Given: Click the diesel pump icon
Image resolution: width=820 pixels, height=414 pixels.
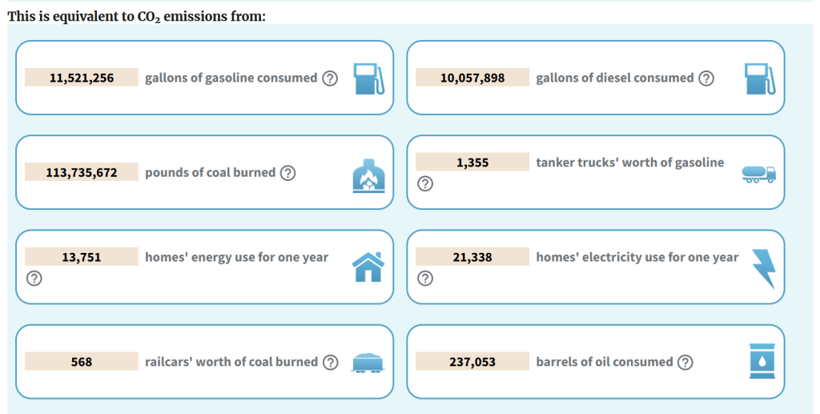Looking at the screenshot, I should pyautogui.click(x=760, y=79).
